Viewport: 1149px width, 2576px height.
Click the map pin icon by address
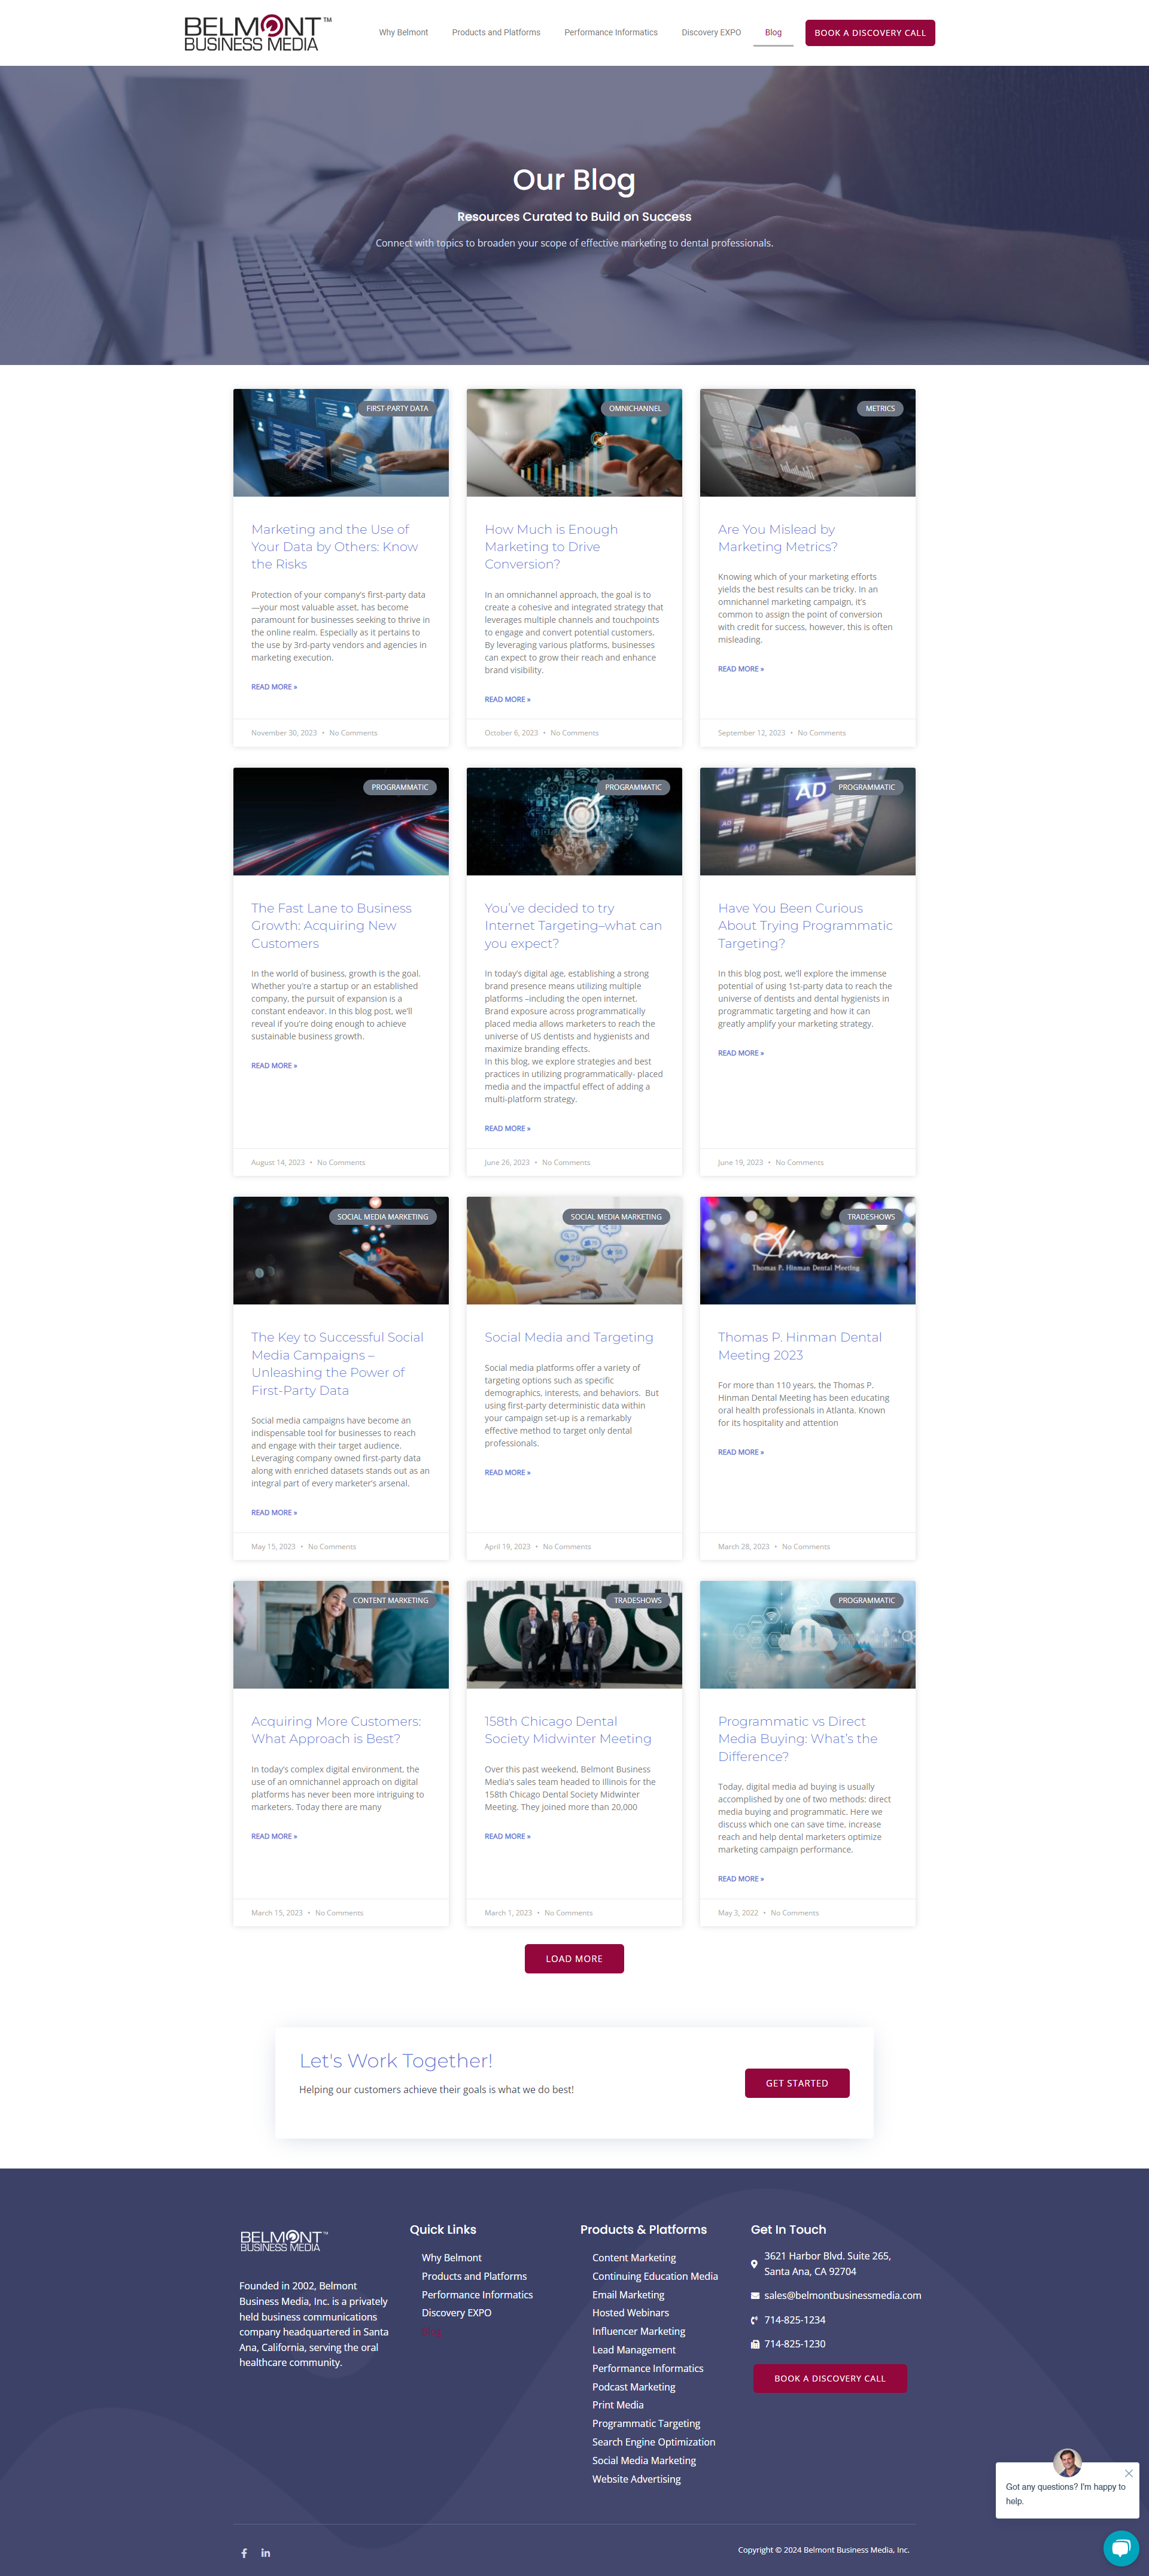pyautogui.click(x=754, y=2264)
